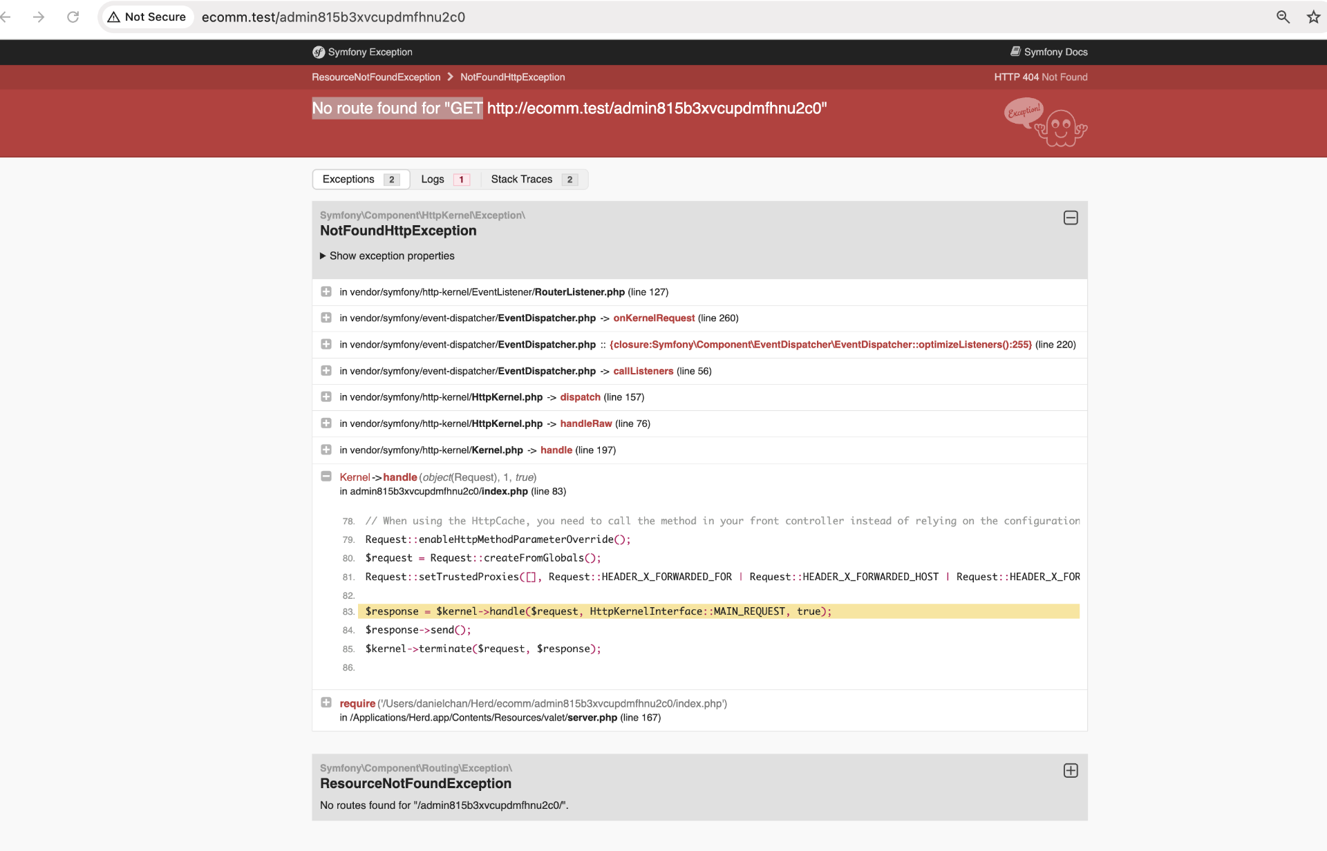The height and width of the screenshot is (851, 1327).
Task: Click the Symfony logo icon in header
Action: coord(319,52)
